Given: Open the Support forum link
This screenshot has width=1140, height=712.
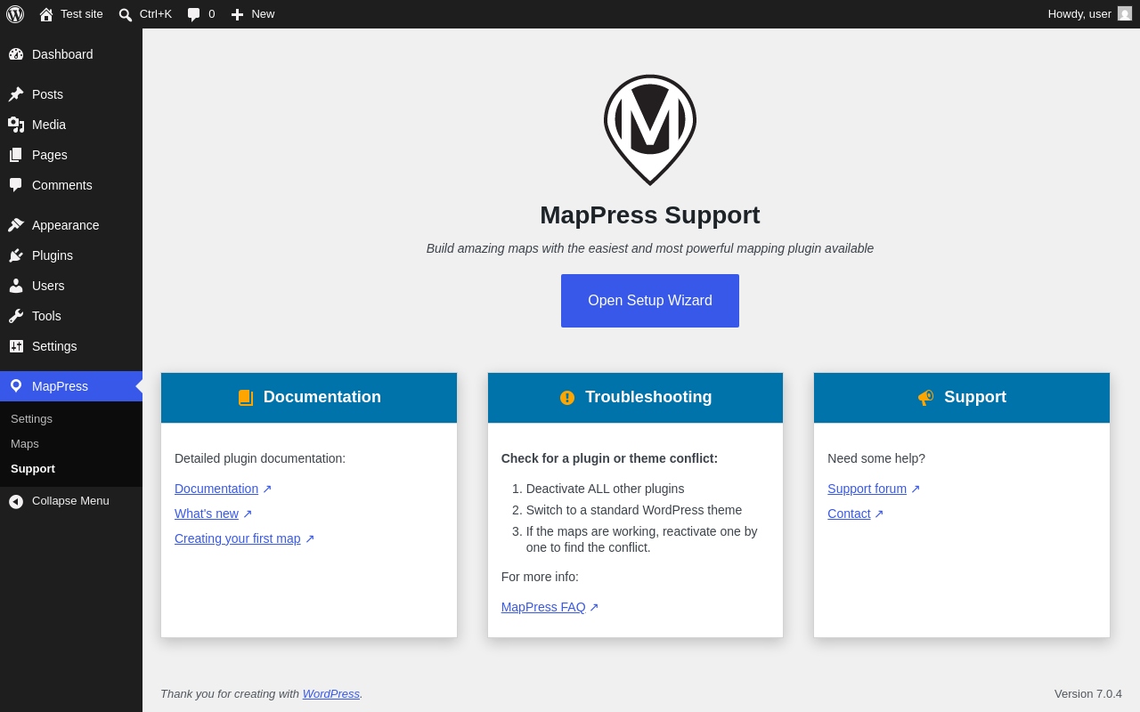Looking at the screenshot, I should click(867, 489).
